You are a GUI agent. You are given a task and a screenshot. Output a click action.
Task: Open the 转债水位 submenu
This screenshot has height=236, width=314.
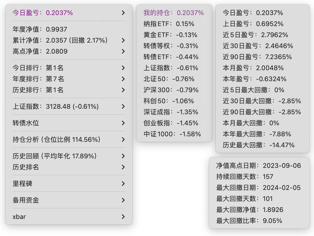(x=26, y=123)
